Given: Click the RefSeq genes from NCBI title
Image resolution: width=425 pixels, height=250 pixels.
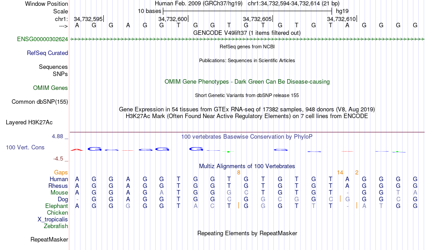Looking at the screenshot, I should [247, 47].
